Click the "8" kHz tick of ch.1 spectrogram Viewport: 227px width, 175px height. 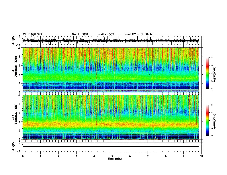[x=20, y=57]
